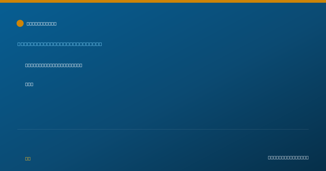Click first character of bottom-right footer text

[x=269, y=157]
